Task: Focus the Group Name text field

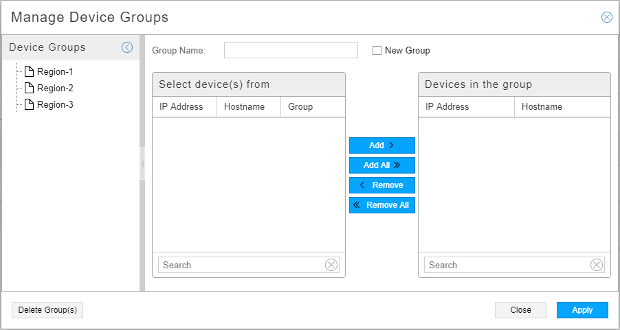Action: (x=291, y=50)
